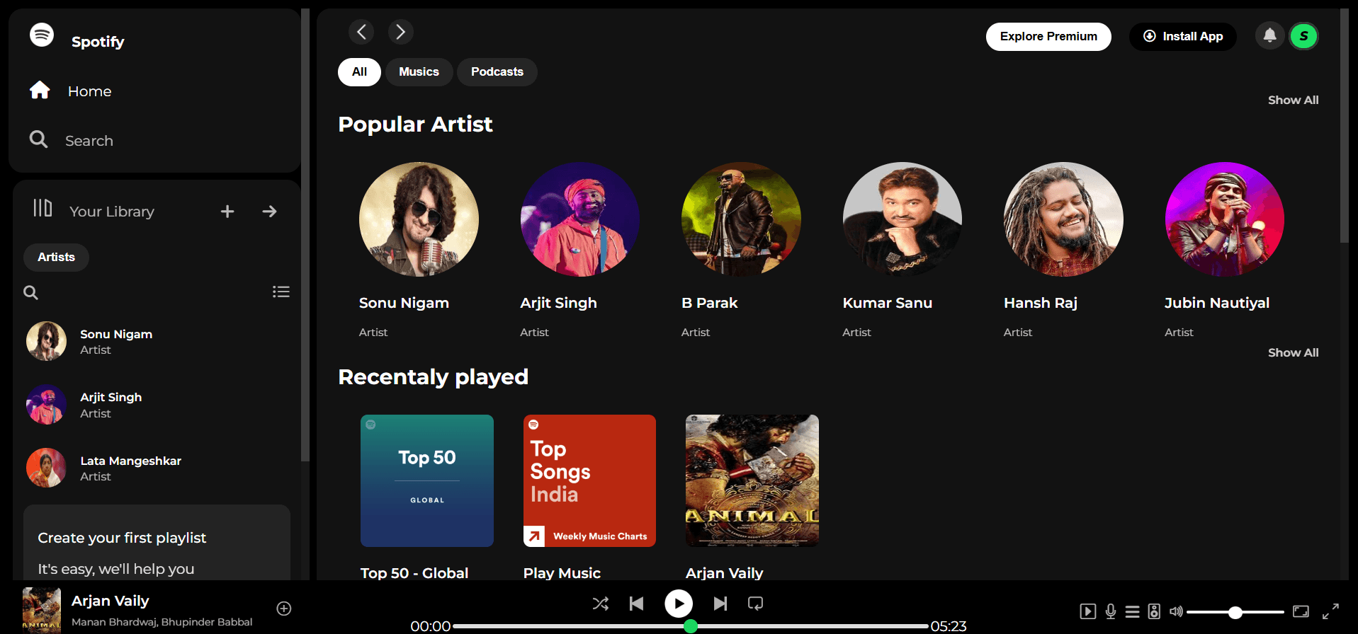This screenshot has width=1358, height=634.
Task: Skip to next track
Action: coord(720,604)
